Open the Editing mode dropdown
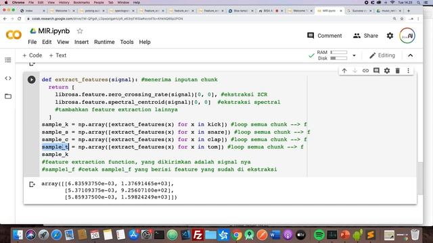Screen dimensions: 433x243 tap(382, 55)
